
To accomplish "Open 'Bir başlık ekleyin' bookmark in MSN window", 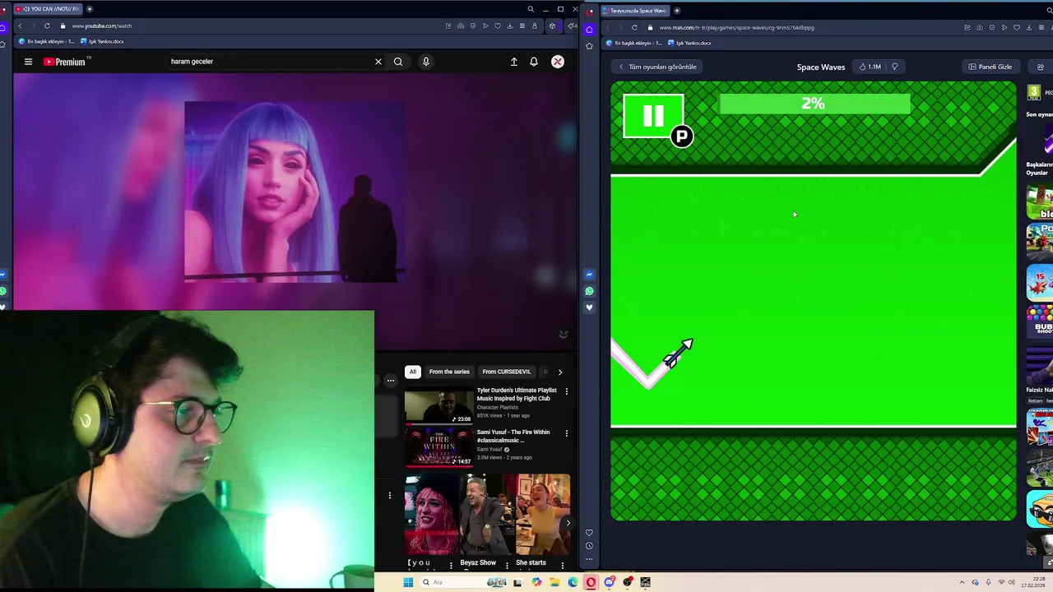I will pos(634,43).
